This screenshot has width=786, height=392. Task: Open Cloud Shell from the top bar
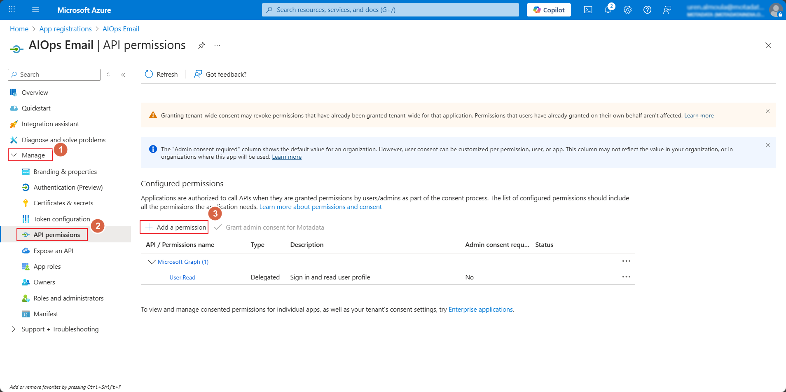coord(588,10)
